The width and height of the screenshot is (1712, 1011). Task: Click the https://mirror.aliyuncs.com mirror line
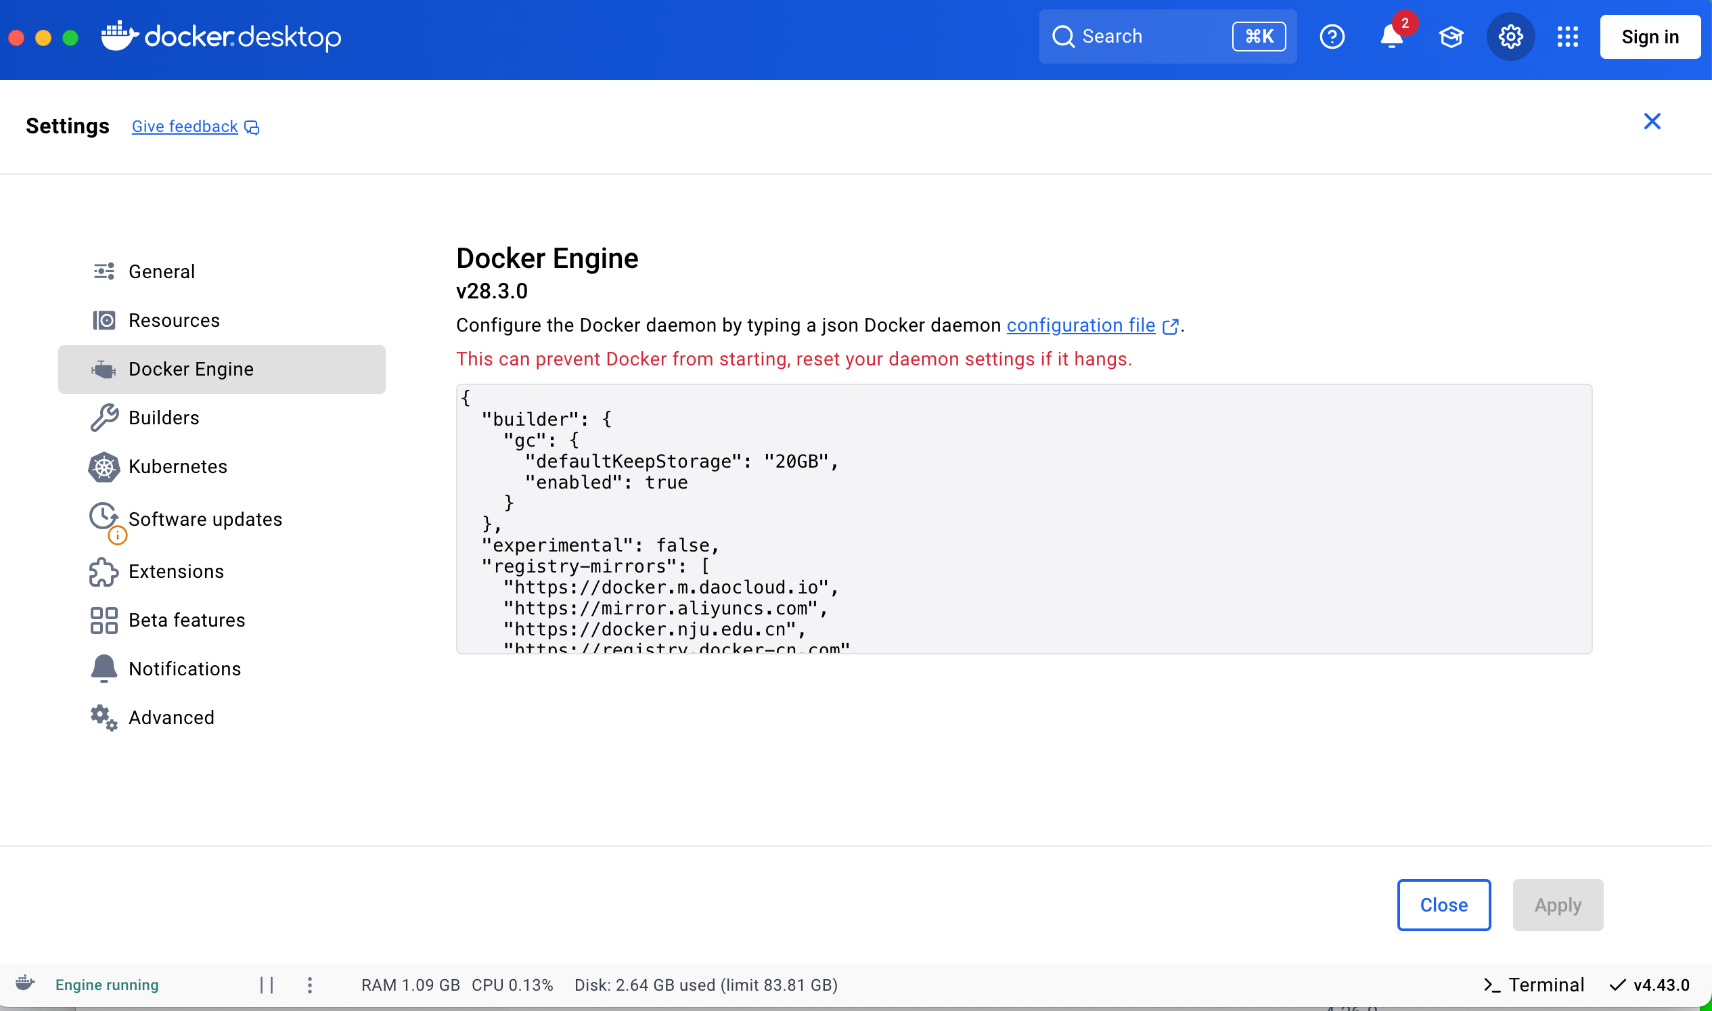666,608
